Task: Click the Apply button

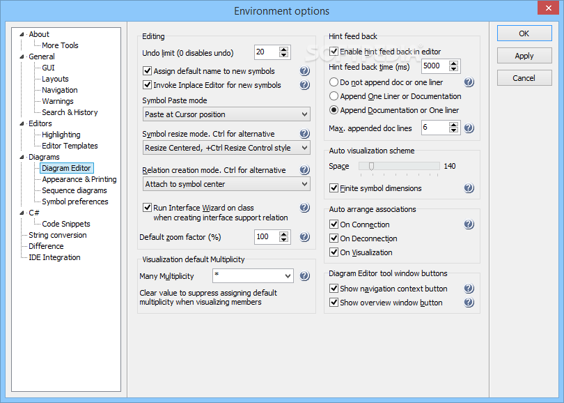Action: (x=524, y=56)
